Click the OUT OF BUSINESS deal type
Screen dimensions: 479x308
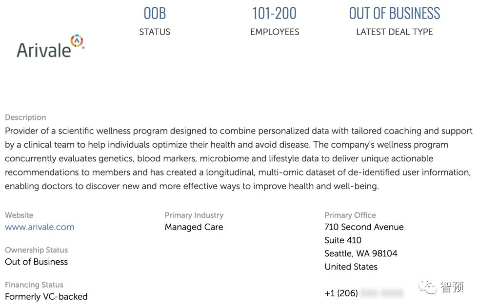coord(394,13)
